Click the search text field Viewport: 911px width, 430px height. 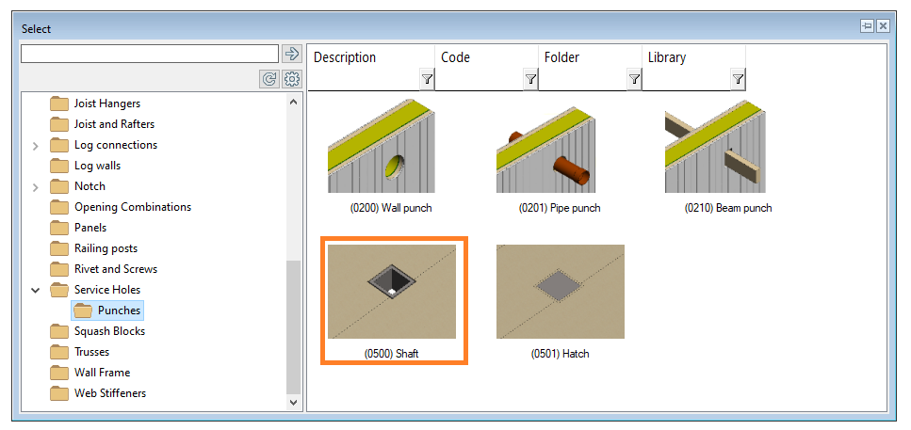[150, 54]
